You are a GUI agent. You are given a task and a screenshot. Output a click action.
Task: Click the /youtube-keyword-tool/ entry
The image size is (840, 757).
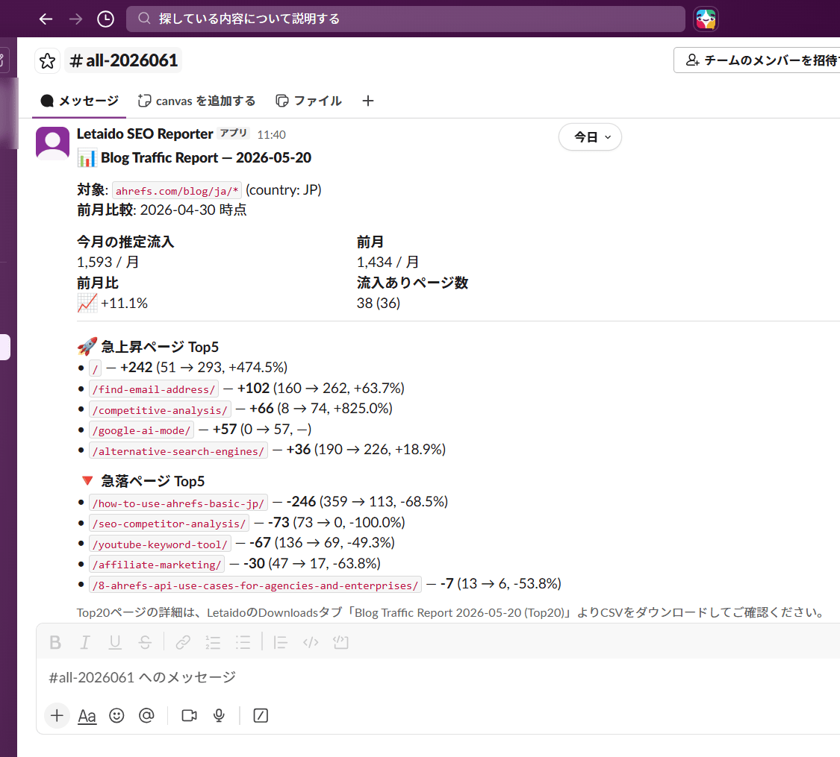coord(161,544)
